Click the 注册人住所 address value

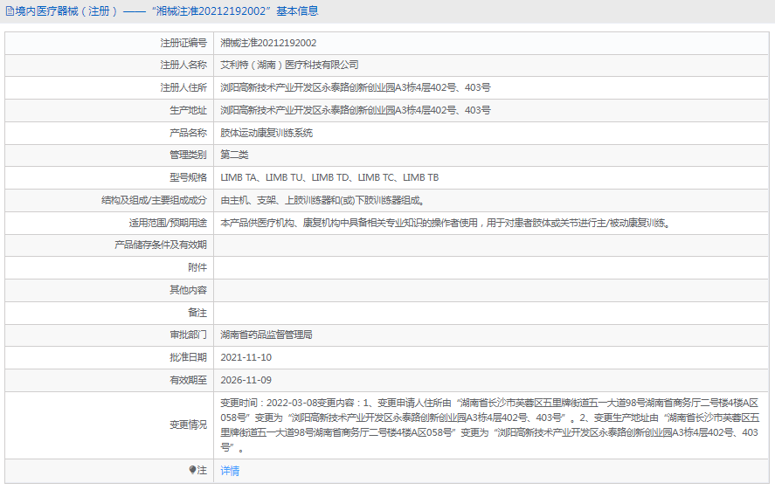click(356, 87)
